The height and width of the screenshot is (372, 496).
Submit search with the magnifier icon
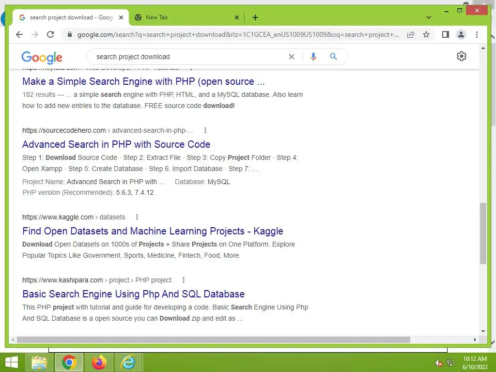pyautogui.click(x=333, y=57)
